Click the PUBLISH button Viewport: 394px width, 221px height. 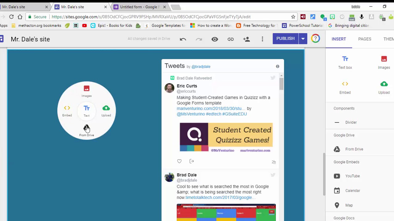pyautogui.click(x=285, y=39)
